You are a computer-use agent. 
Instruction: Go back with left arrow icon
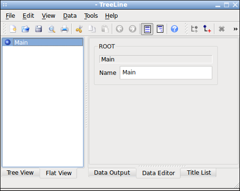120,29
